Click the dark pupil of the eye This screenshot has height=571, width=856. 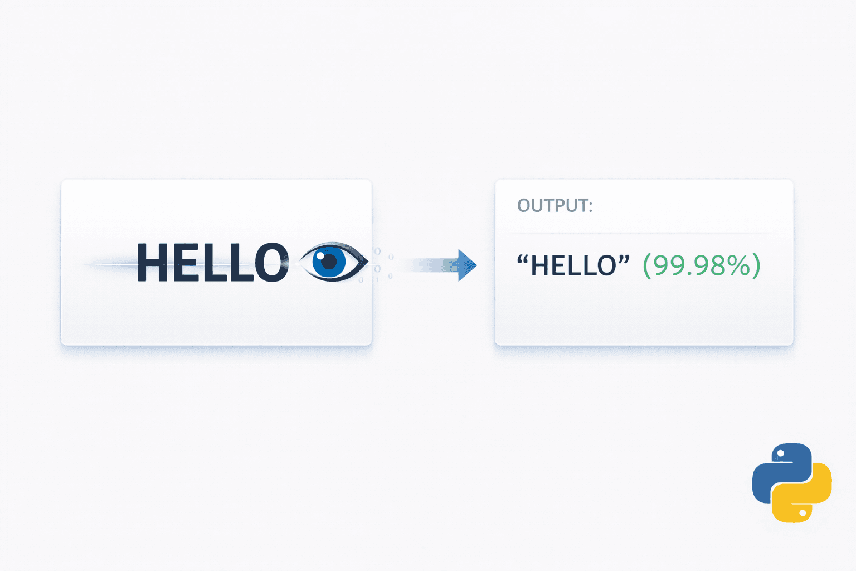(x=329, y=261)
